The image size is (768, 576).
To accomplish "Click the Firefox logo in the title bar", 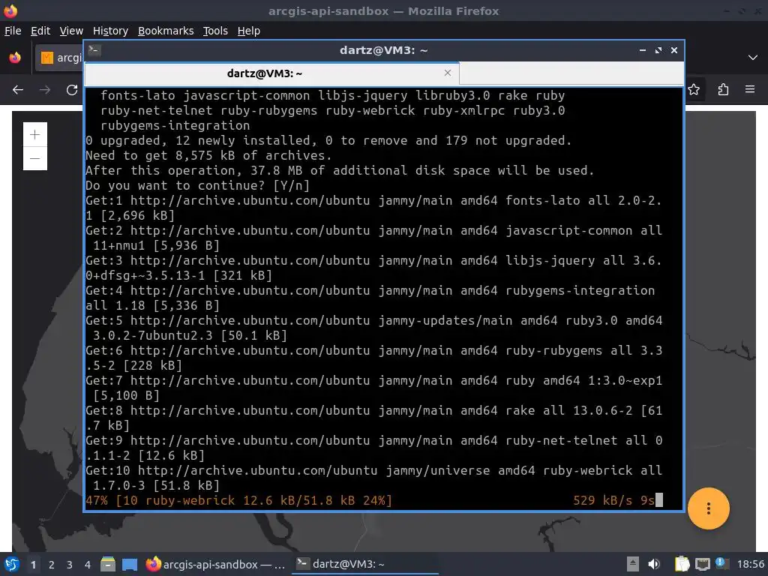I will pos(10,10).
